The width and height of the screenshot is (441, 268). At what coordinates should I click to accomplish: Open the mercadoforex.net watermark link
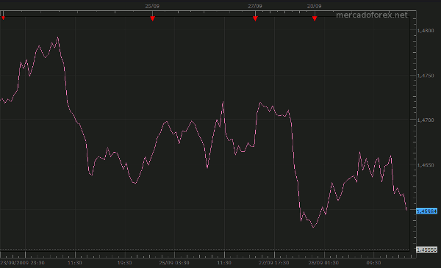coord(371,15)
